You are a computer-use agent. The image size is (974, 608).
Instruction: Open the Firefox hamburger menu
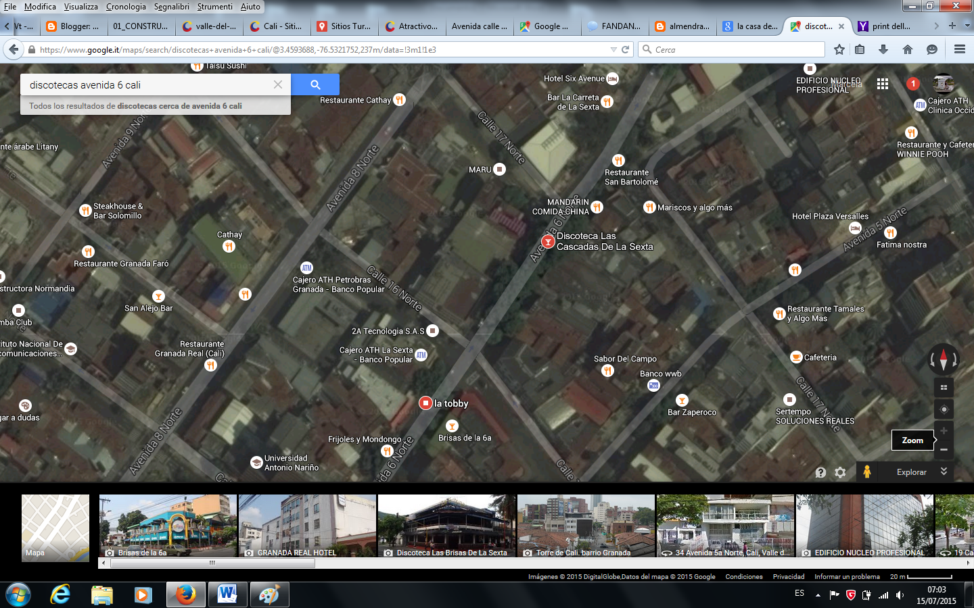pyautogui.click(x=959, y=49)
